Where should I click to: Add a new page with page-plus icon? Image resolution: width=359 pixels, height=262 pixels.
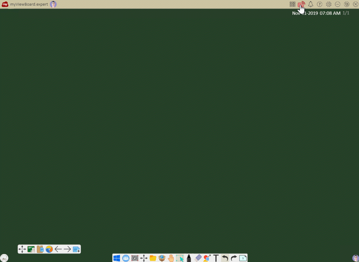tap(76, 249)
